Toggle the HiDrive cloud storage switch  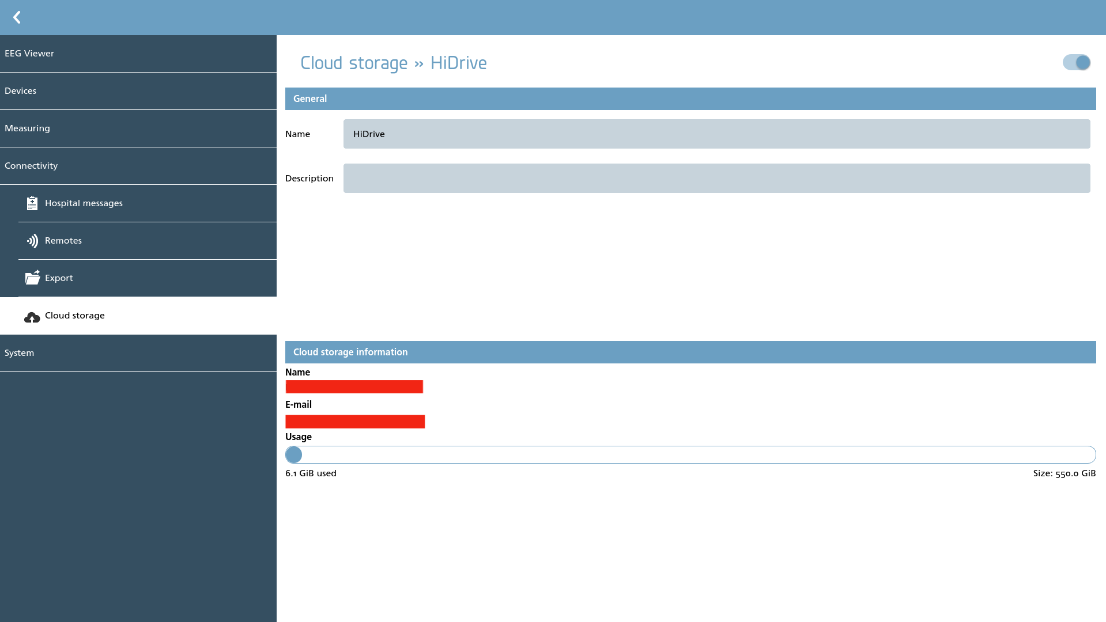1077,62
